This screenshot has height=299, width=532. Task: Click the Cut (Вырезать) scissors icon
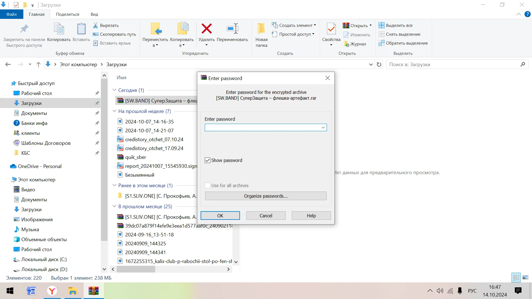[x=96, y=25]
